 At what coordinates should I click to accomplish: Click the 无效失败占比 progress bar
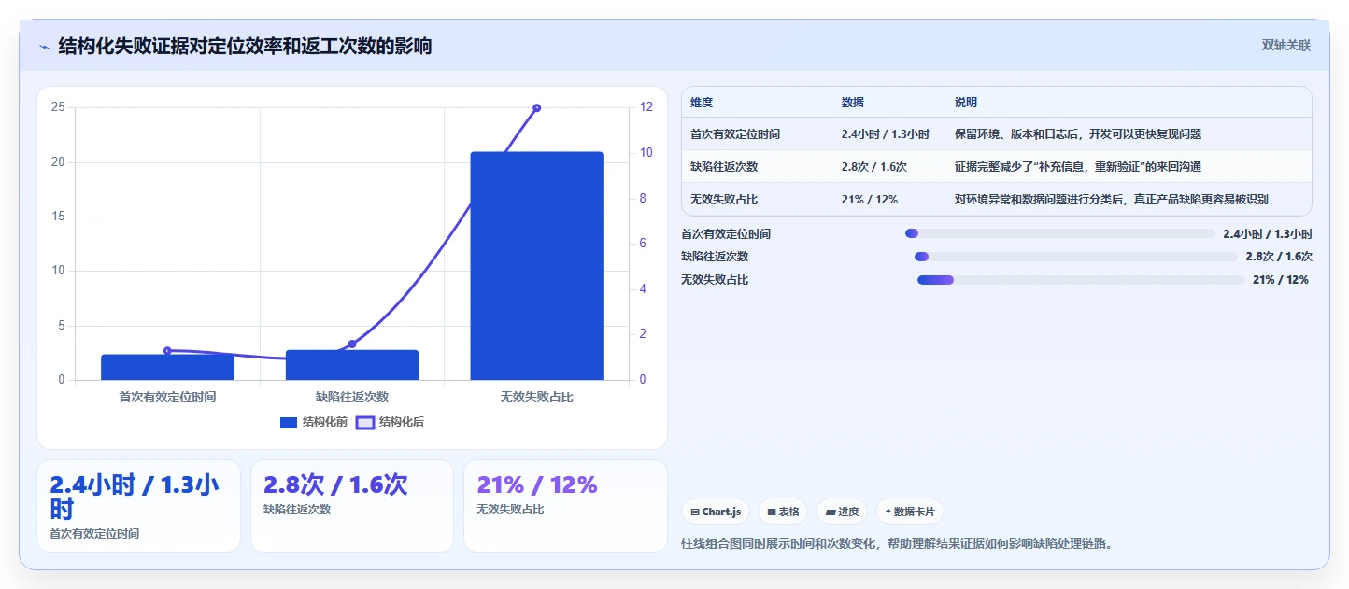1081,279
